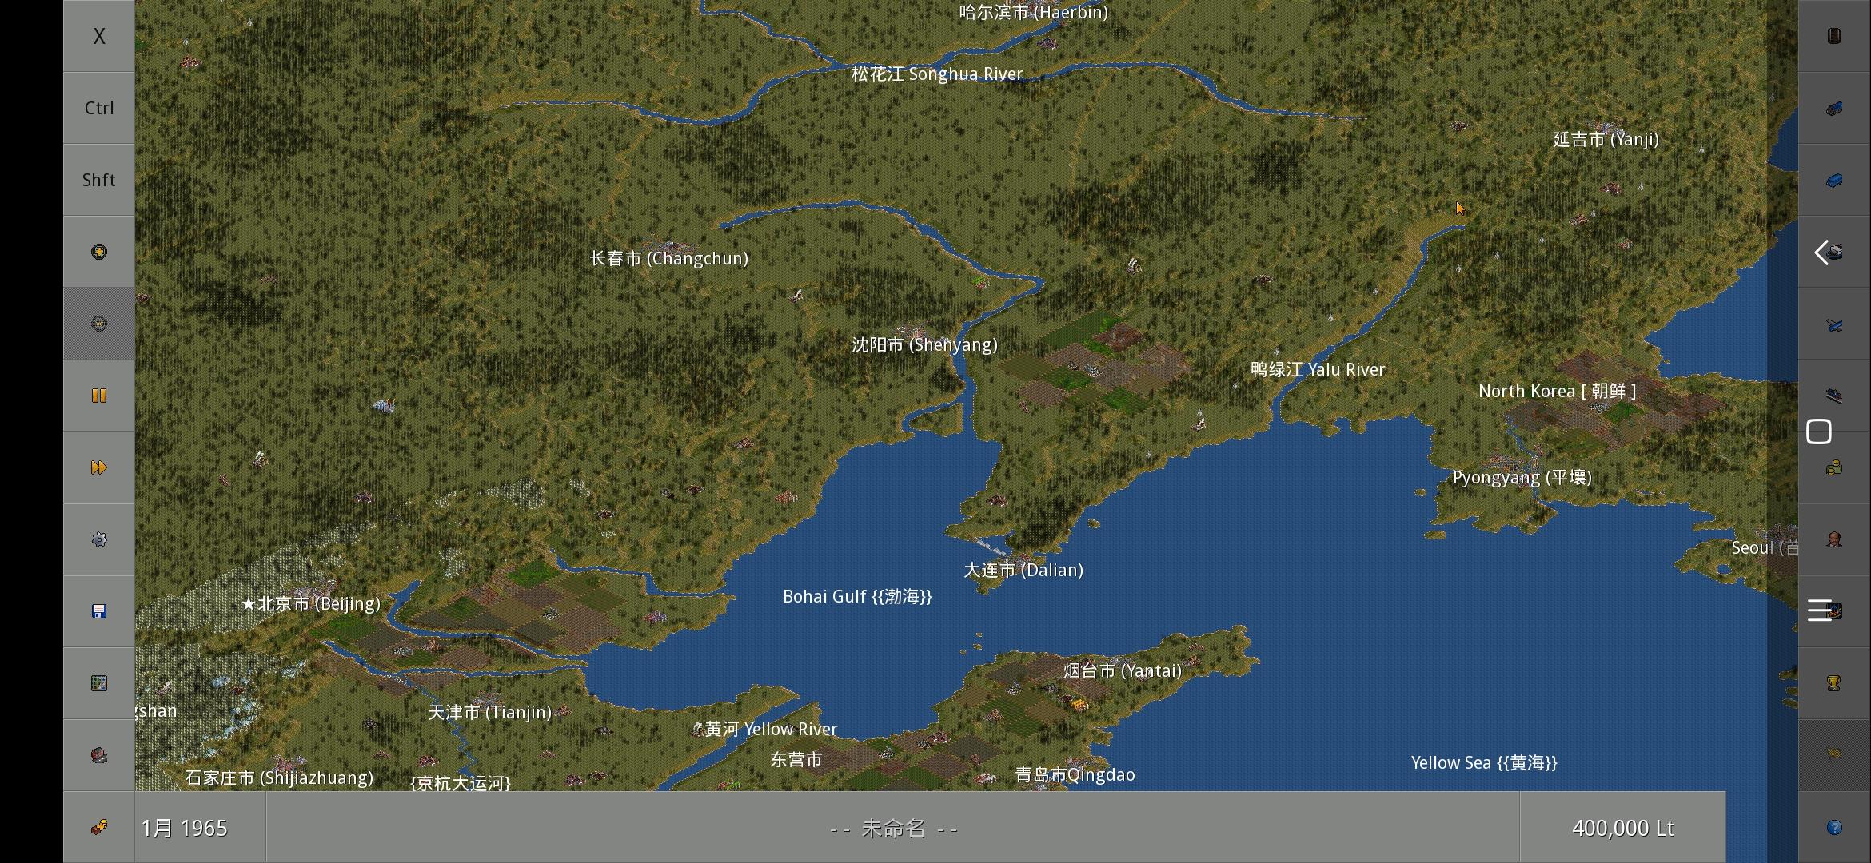Show the road vehicles bus icon

(1834, 180)
